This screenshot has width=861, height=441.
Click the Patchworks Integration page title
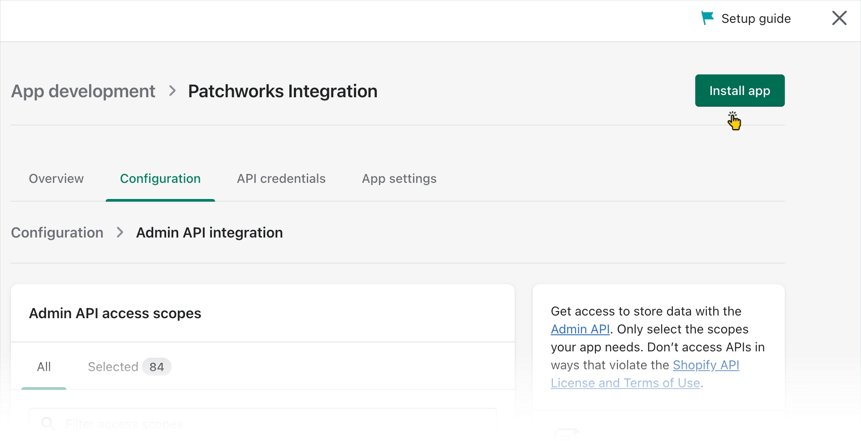tap(282, 91)
